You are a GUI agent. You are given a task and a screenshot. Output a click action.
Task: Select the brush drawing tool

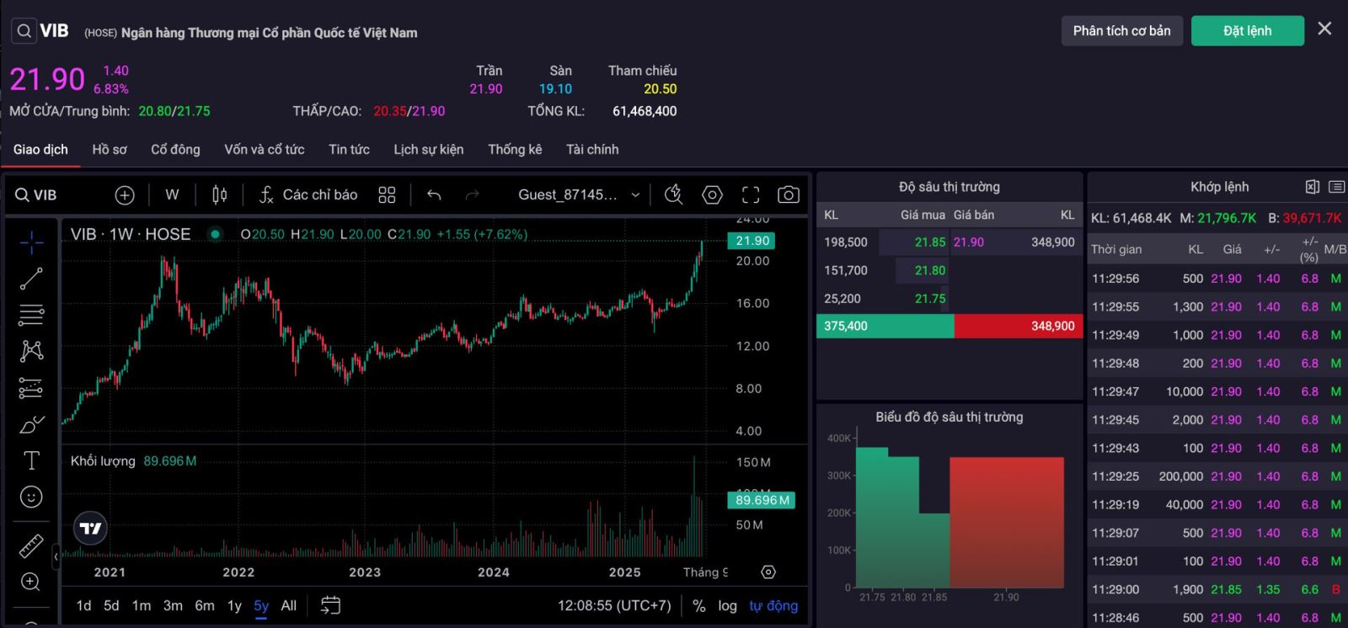pyautogui.click(x=31, y=424)
